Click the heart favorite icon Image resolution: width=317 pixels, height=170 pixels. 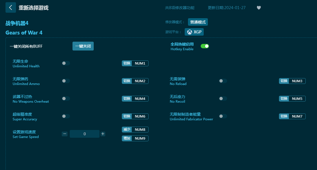tap(259, 8)
